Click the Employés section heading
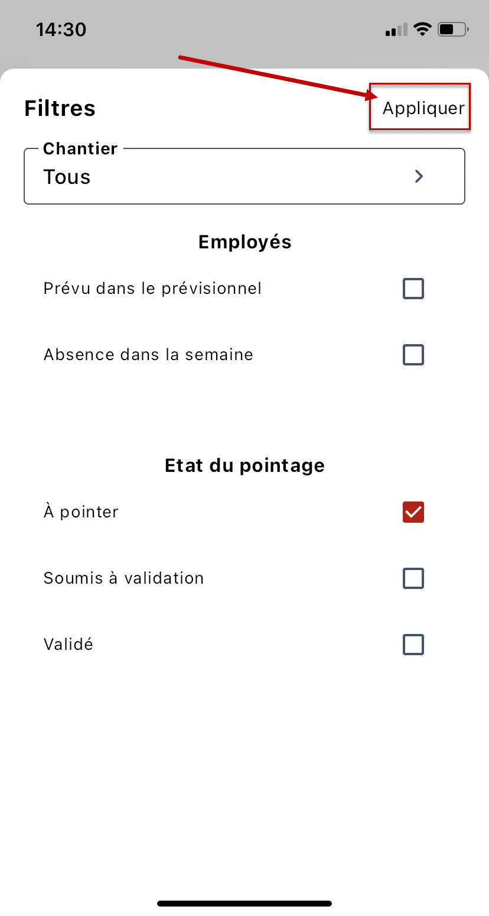This screenshot has height=916, width=489. (244, 242)
